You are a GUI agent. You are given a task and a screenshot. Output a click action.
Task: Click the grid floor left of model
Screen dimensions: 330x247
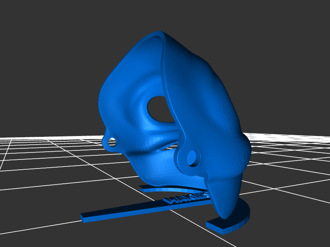pyautogui.click(x=49, y=173)
